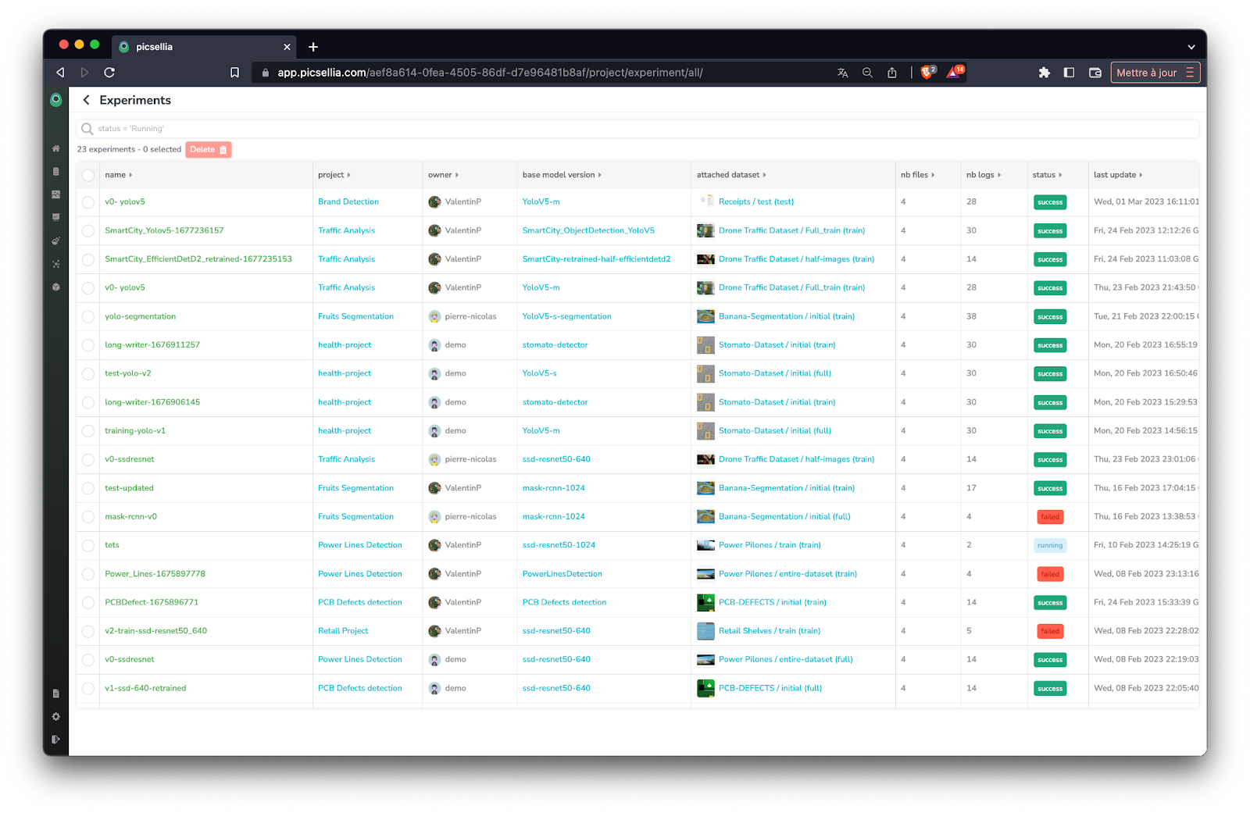Open the sidebar icon below the chart-board icon
The image size is (1250, 813).
[x=55, y=241]
